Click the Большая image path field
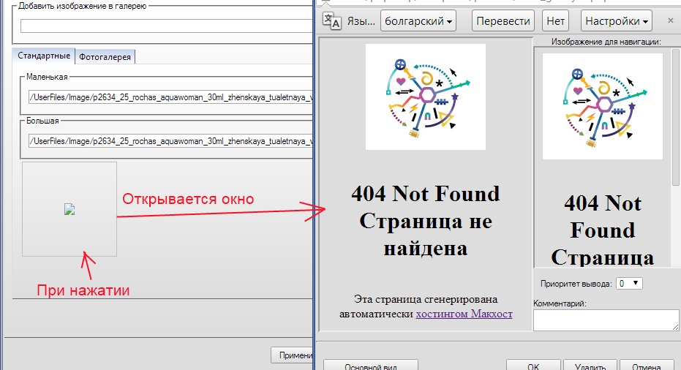The height and width of the screenshot is (370, 681). (x=170, y=141)
